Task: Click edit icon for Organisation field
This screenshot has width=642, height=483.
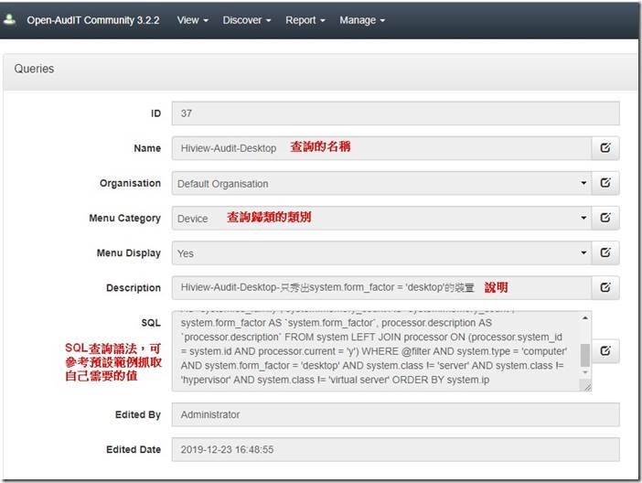Action: [605, 183]
